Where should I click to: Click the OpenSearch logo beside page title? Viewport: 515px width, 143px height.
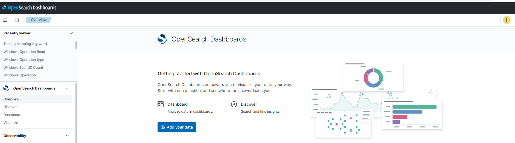[x=162, y=39]
